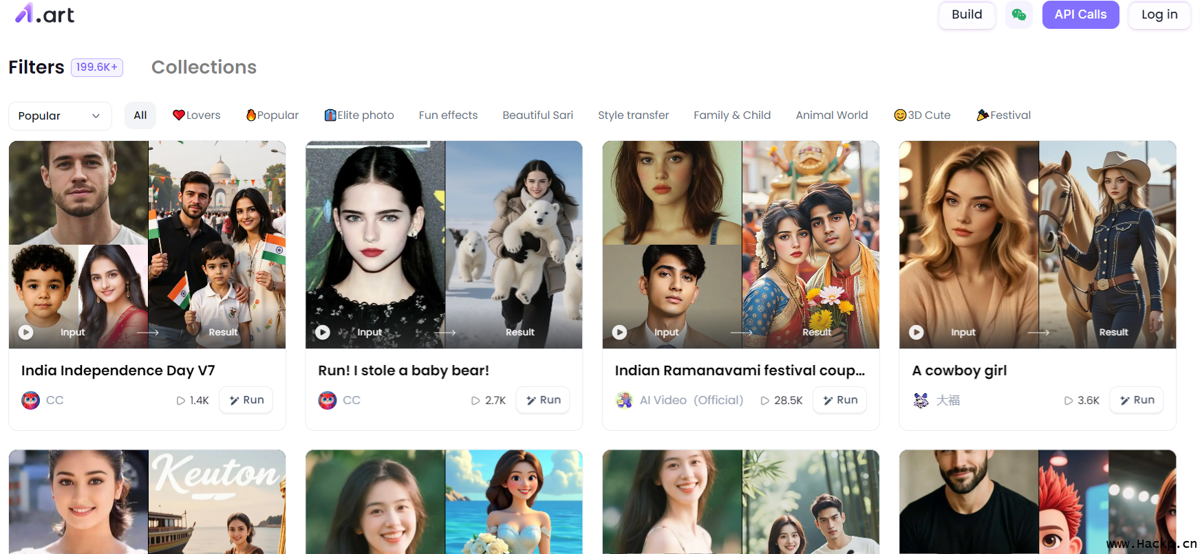This screenshot has height=554, width=1200.
Task: Open the Popular sort dropdown
Action: click(x=60, y=115)
